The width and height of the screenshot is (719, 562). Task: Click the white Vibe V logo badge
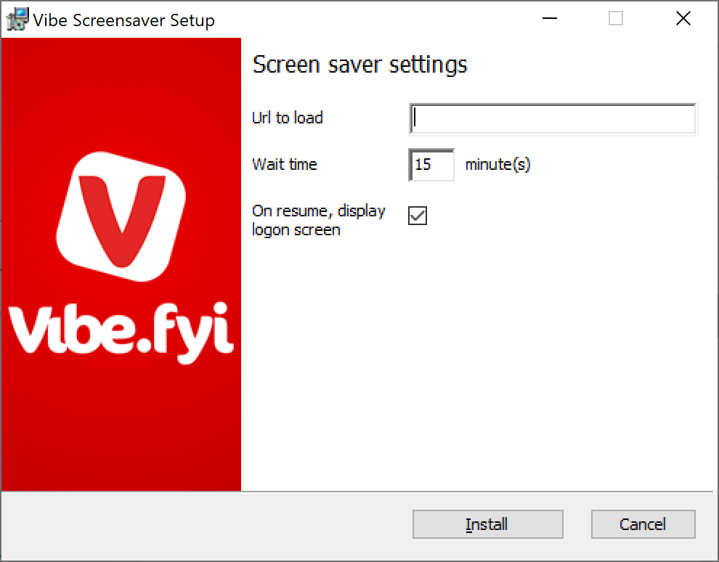[121, 216]
